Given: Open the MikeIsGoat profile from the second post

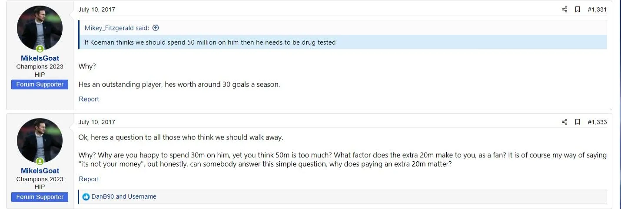Looking at the screenshot, I should pos(40,171).
